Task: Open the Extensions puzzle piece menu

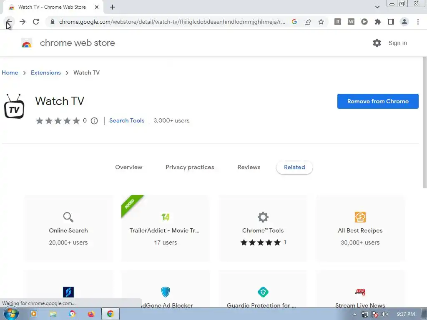Action: (378, 22)
